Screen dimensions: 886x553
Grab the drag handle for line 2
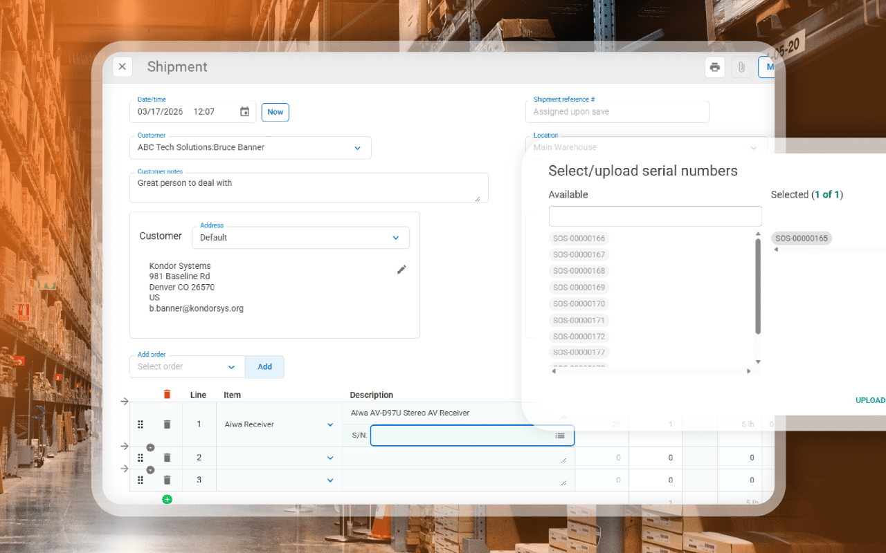point(141,458)
